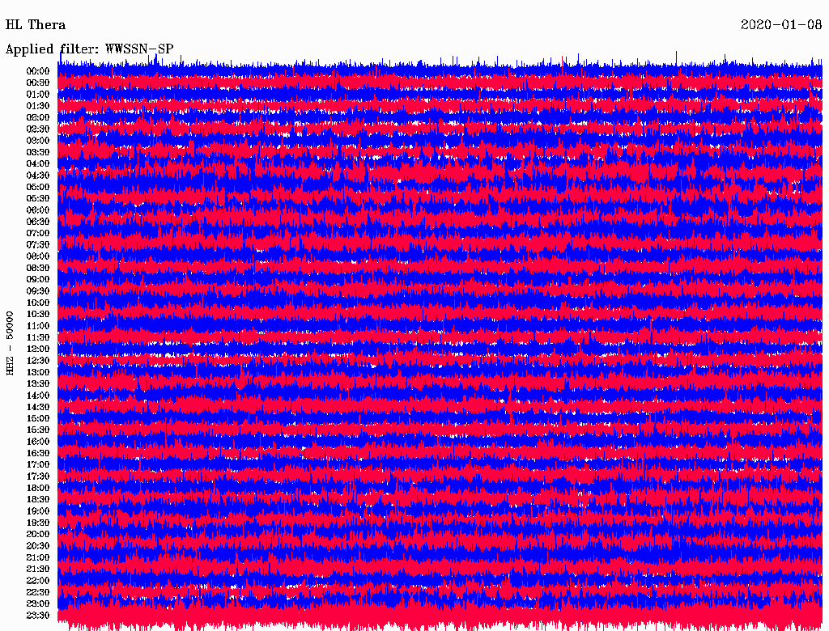Viewport: 829px width, 631px height.
Task: Select the 06:30 time label
Action: tap(37, 222)
